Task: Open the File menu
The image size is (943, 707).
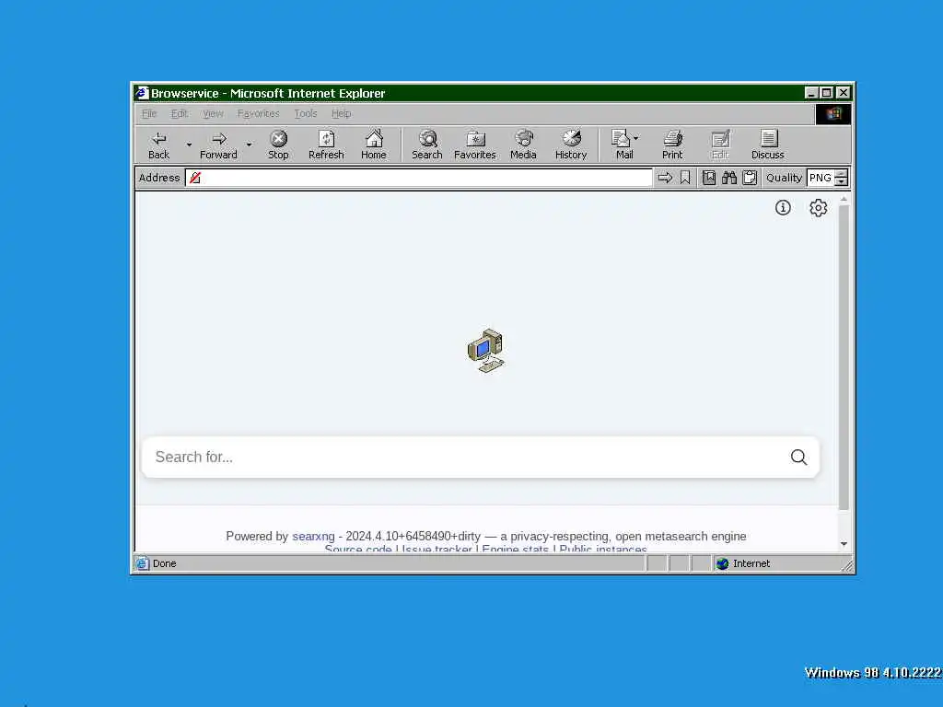Action: [149, 113]
